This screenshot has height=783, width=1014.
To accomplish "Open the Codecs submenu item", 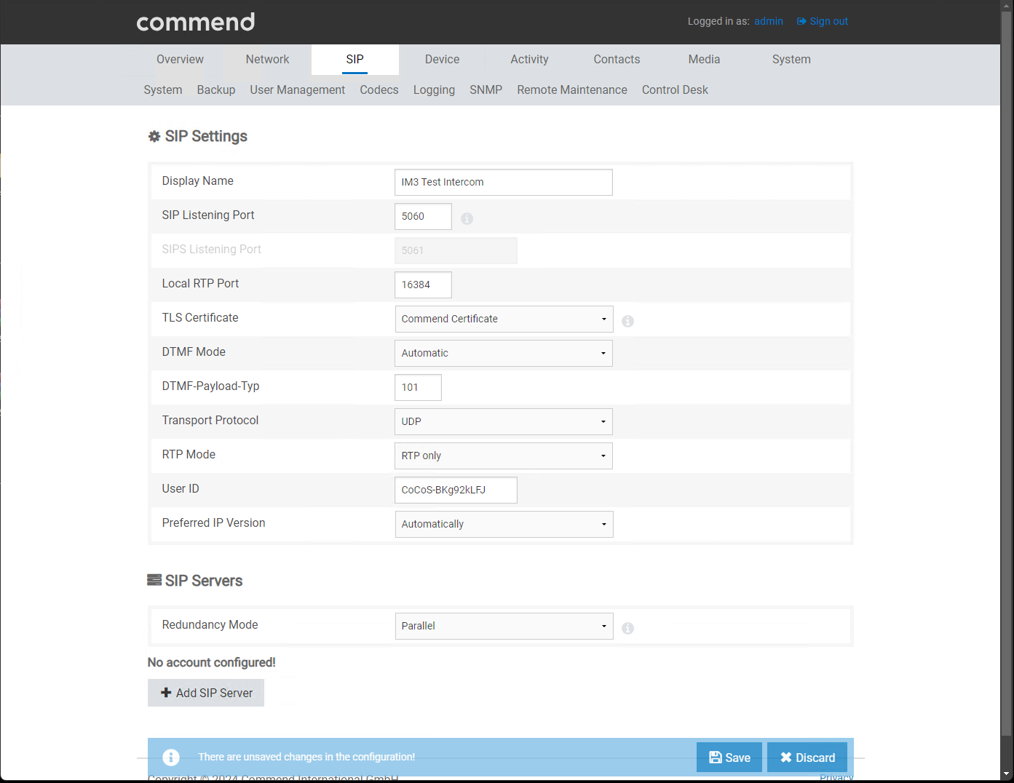I will 379,90.
